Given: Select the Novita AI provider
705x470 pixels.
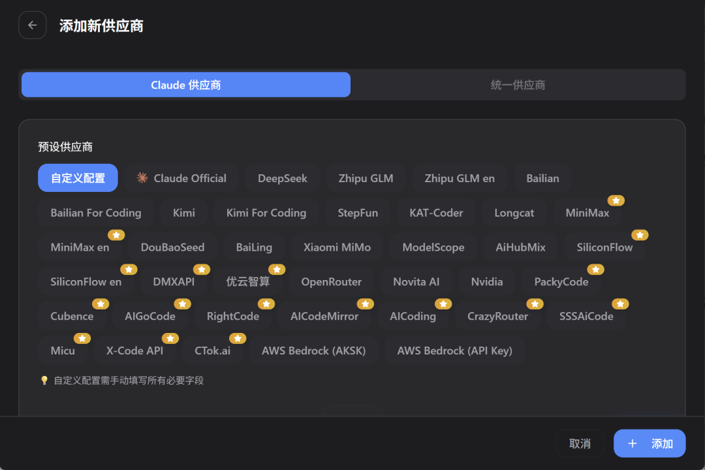Looking at the screenshot, I should (416, 281).
